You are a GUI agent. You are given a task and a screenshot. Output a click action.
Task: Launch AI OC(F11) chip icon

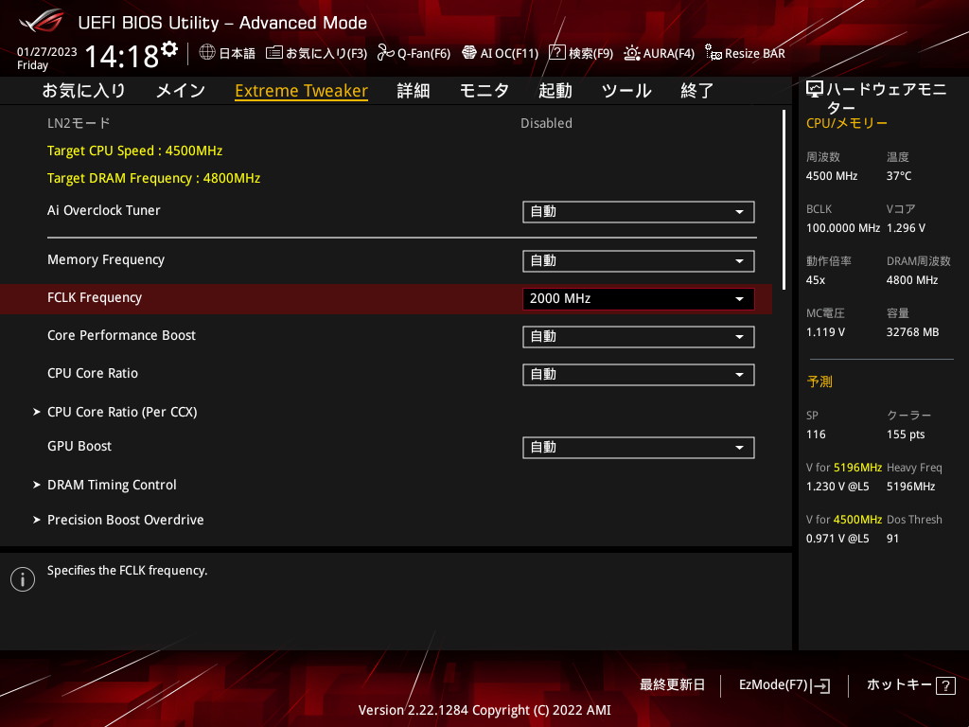[469, 53]
